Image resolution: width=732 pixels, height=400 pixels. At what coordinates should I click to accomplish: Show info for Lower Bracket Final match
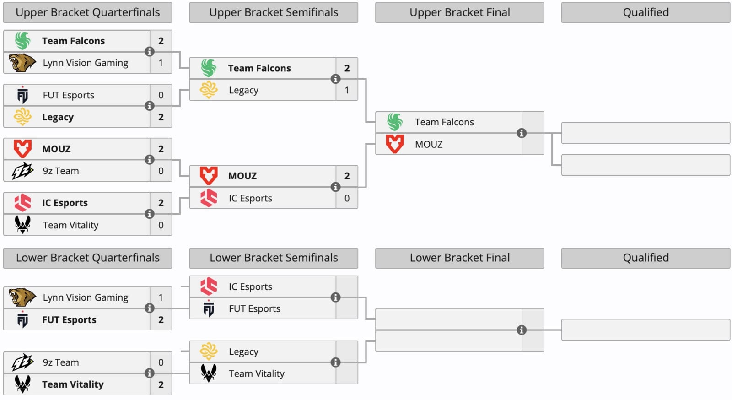(522, 330)
